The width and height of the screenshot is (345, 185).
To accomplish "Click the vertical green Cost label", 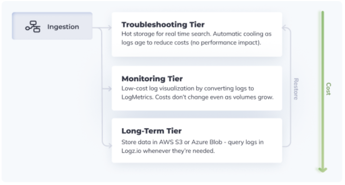I will [x=328, y=89].
